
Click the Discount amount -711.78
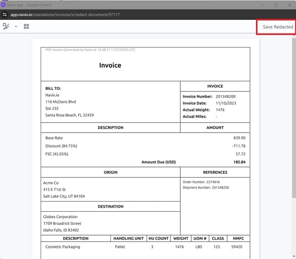click(x=239, y=146)
